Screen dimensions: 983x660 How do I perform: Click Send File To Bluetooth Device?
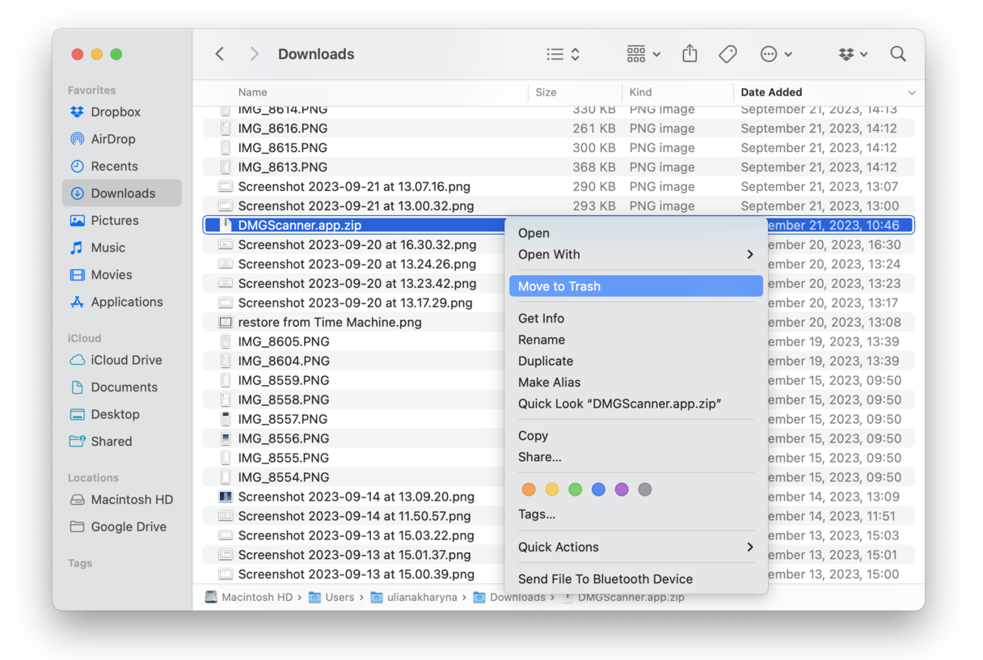(x=605, y=578)
